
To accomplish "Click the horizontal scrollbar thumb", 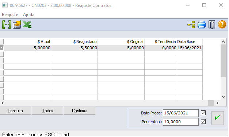I will coord(211,103).
